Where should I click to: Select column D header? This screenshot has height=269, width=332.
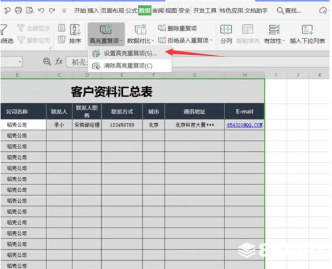pyautogui.click(x=87, y=75)
